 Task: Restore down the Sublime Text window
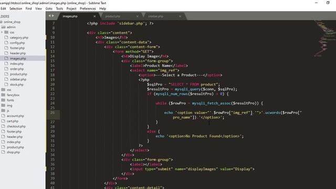(x=328, y=3)
